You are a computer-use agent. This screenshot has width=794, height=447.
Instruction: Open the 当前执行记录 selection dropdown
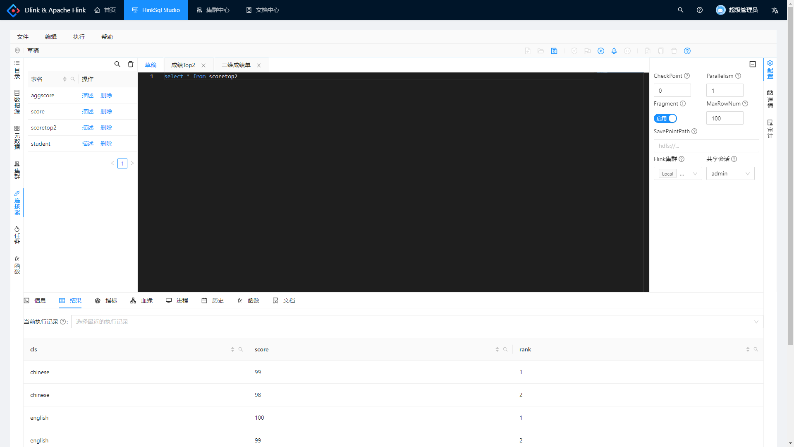coord(417,322)
